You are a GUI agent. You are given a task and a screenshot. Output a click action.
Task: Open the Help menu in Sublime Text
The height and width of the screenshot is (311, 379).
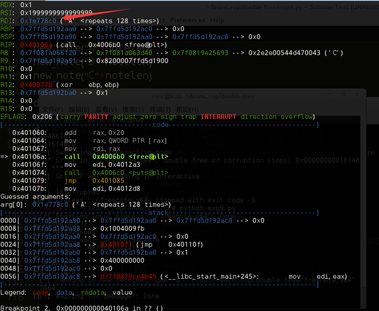(x=217, y=20)
